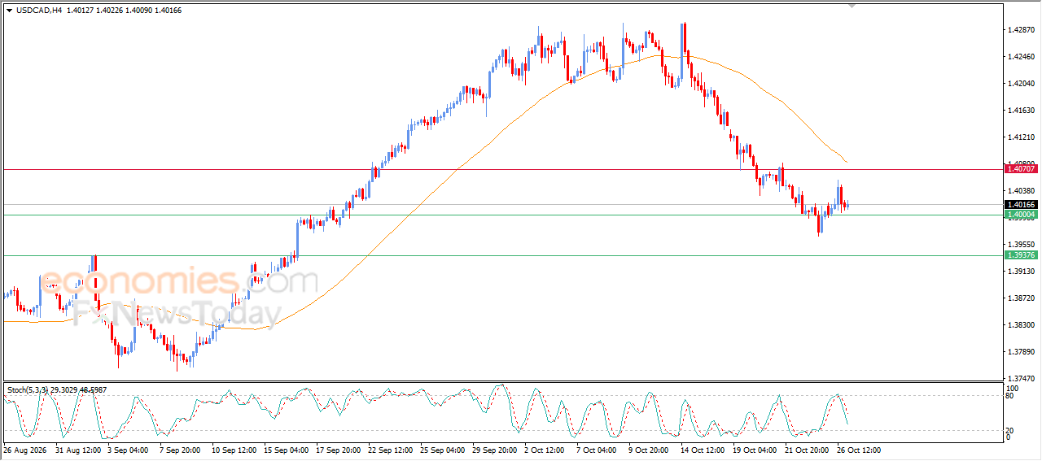Click the 1.38300 price axis value
This screenshot has width=1042, height=461.
coord(1021,325)
